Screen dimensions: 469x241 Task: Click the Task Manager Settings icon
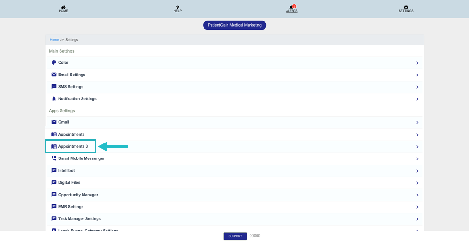[x=54, y=218]
